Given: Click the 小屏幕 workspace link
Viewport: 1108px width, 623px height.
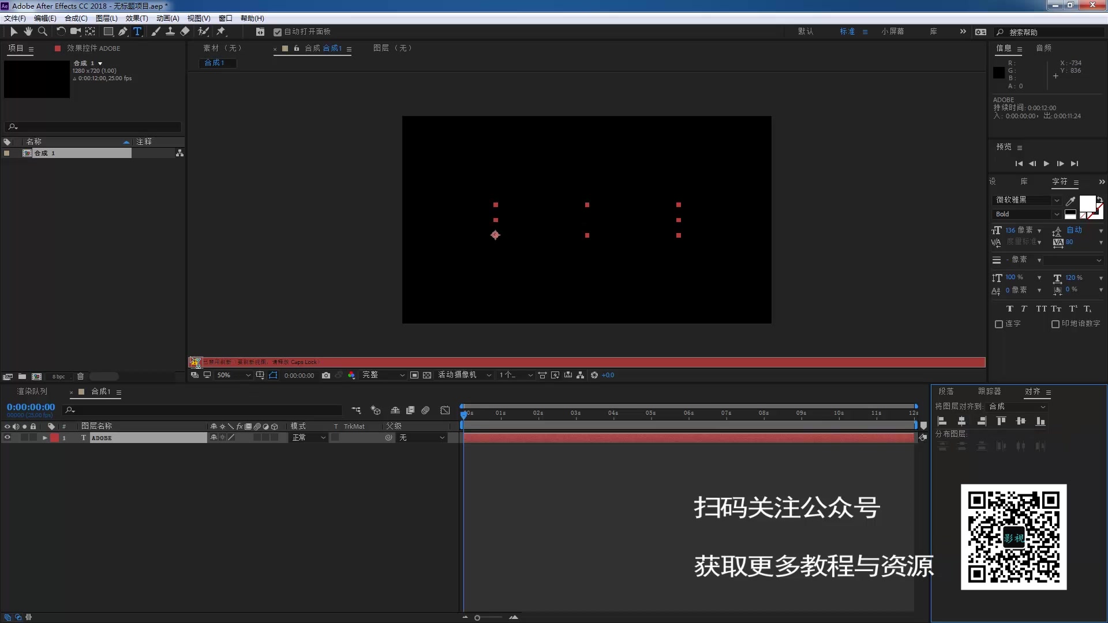Looking at the screenshot, I should pos(892,32).
